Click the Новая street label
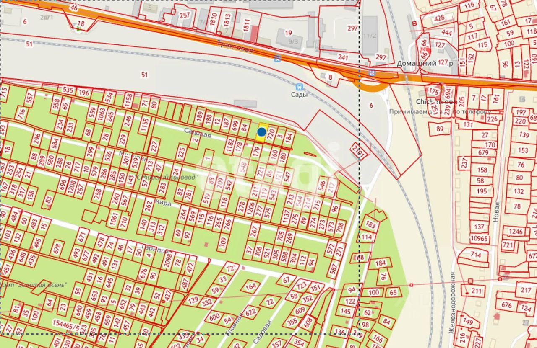 pos(497,213)
